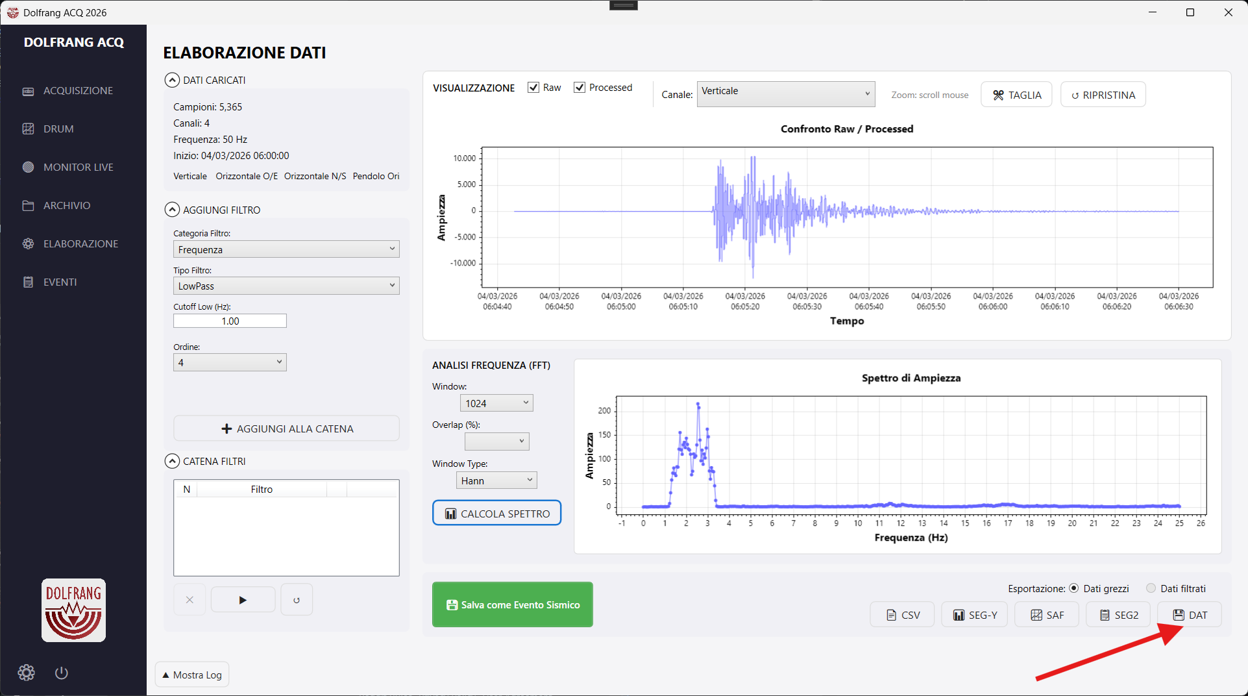Click the power icon at sidebar bottom
1248x696 pixels.
62,673
